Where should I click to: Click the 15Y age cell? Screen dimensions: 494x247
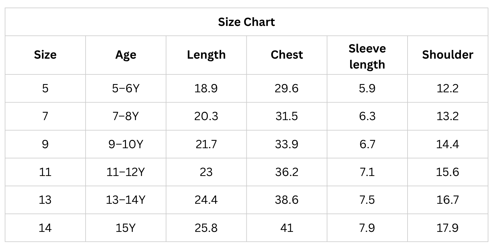[126, 228]
